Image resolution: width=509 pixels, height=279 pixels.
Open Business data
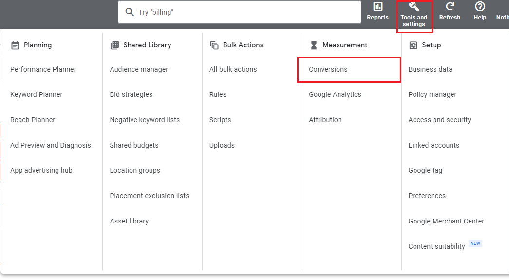click(x=431, y=69)
